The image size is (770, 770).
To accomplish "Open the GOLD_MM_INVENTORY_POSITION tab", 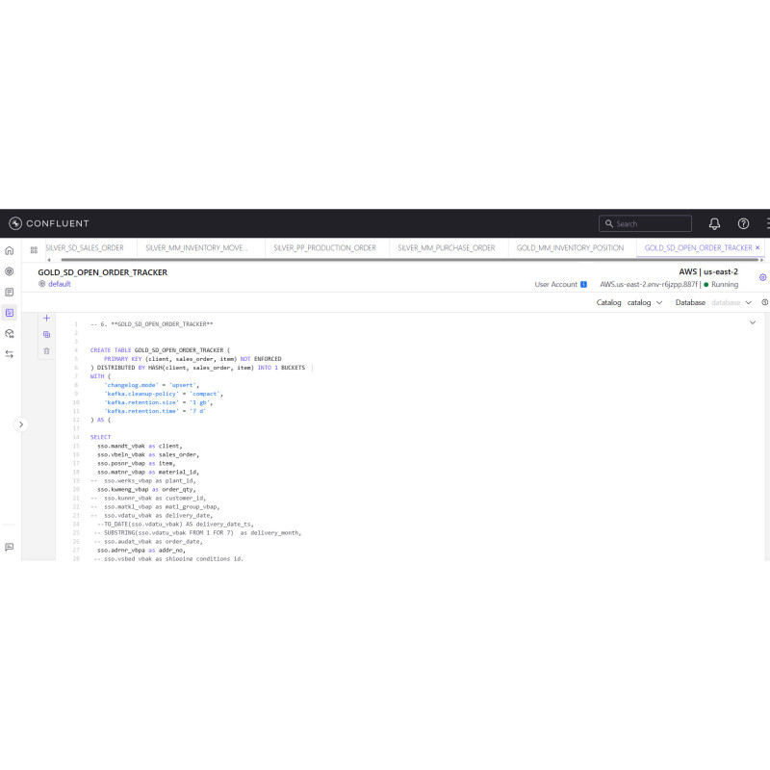I will click(570, 247).
